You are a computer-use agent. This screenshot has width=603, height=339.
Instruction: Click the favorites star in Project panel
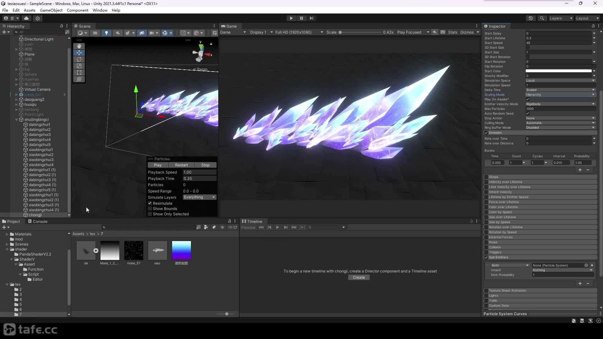point(222,227)
